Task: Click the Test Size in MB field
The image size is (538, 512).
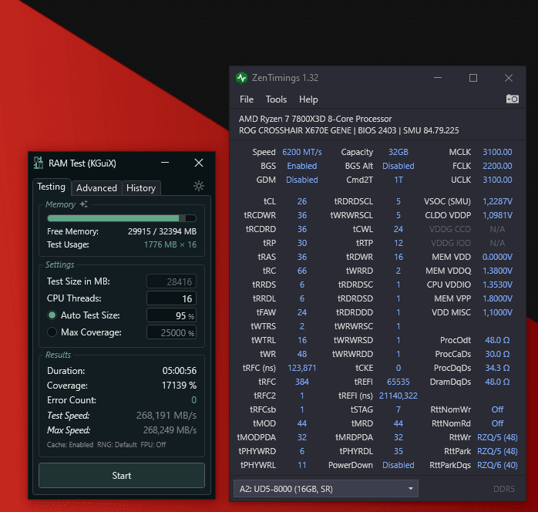Action: point(172,281)
